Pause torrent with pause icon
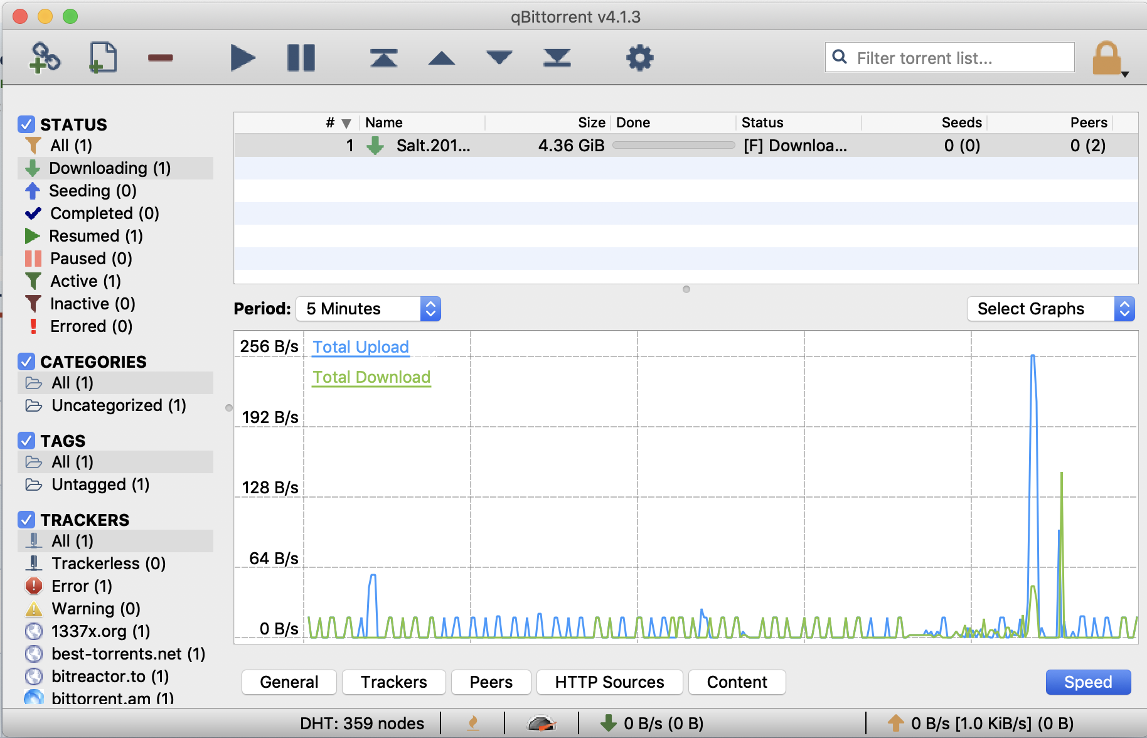Screen dimensions: 1147x738 [301, 58]
